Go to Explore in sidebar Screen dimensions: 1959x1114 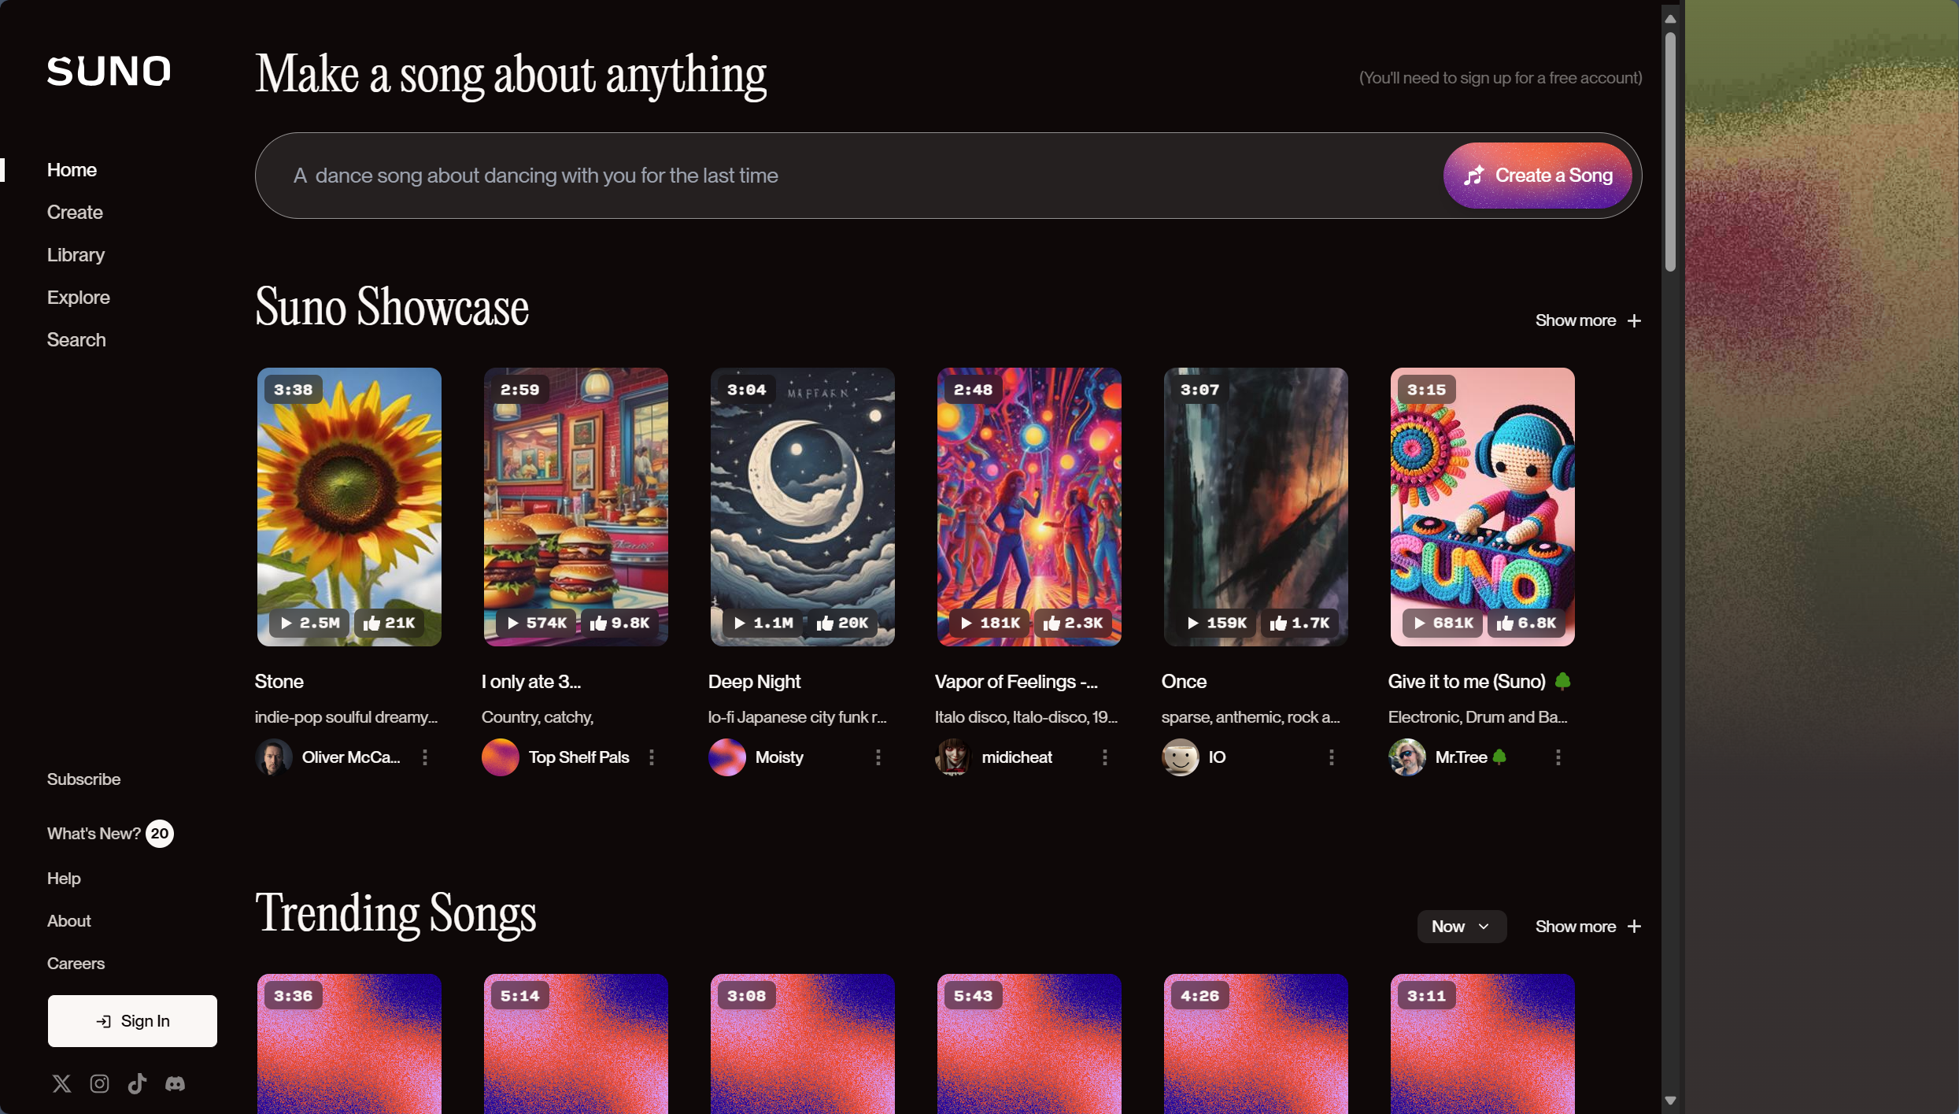click(79, 298)
